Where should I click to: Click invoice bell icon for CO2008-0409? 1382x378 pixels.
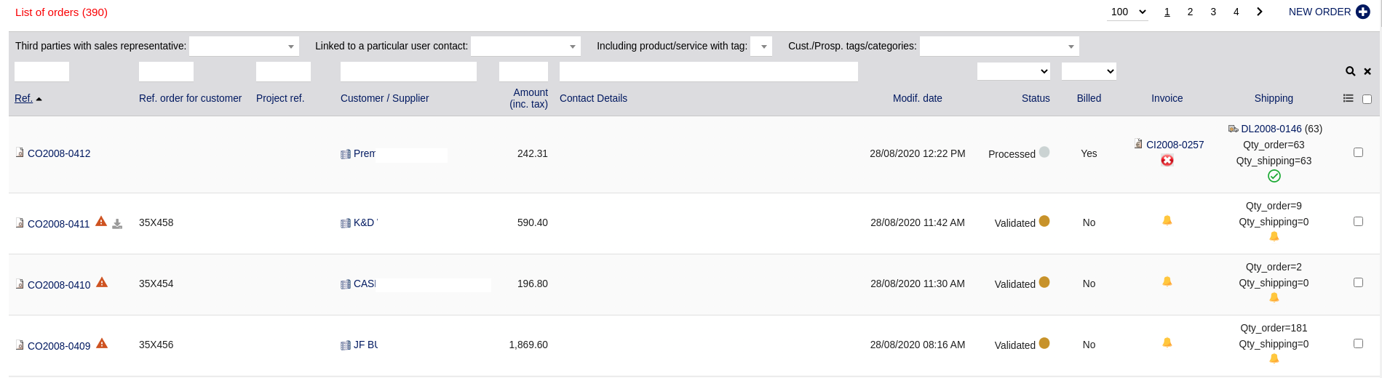pyautogui.click(x=1167, y=342)
